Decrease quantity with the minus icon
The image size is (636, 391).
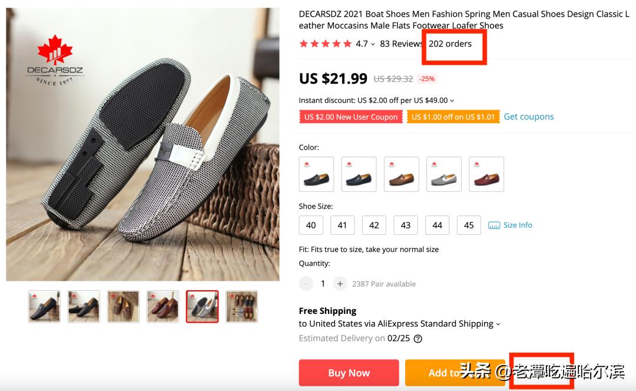(x=306, y=284)
